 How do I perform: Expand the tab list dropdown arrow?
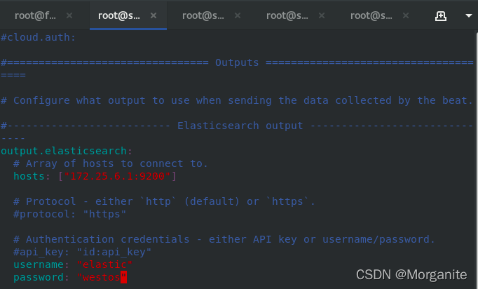pyautogui.click(x=469, y=15)
